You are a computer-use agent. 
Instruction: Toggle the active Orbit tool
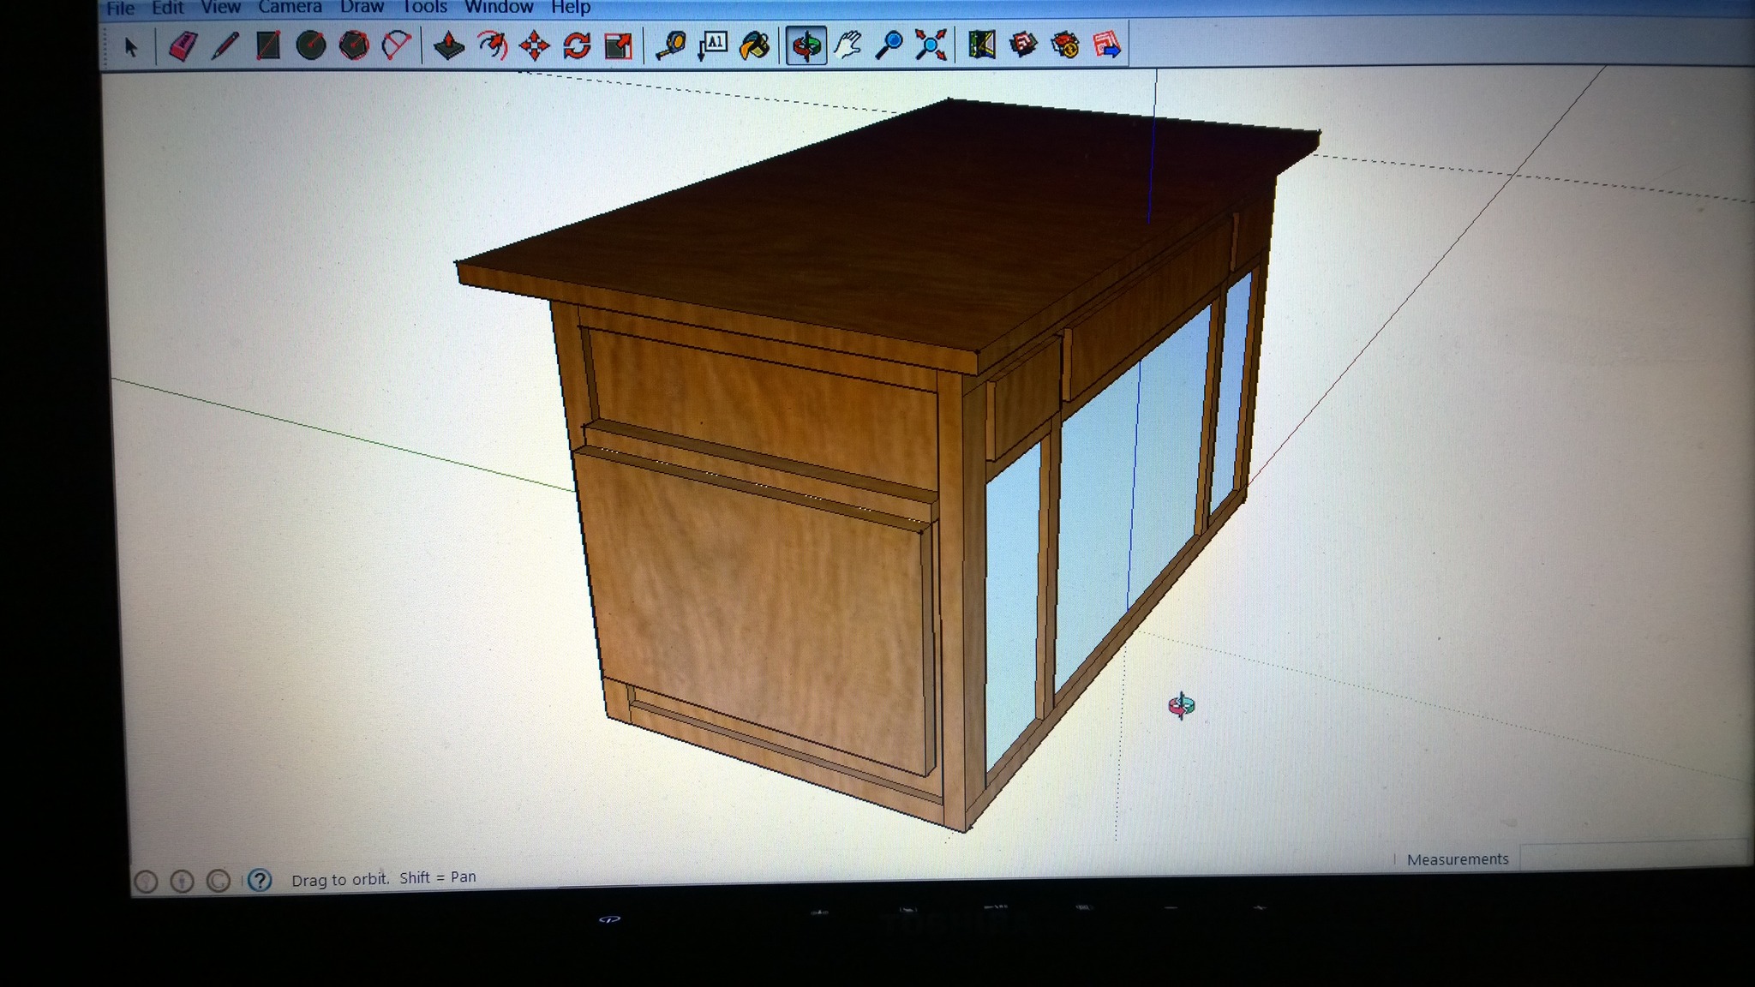click(806, 45)
